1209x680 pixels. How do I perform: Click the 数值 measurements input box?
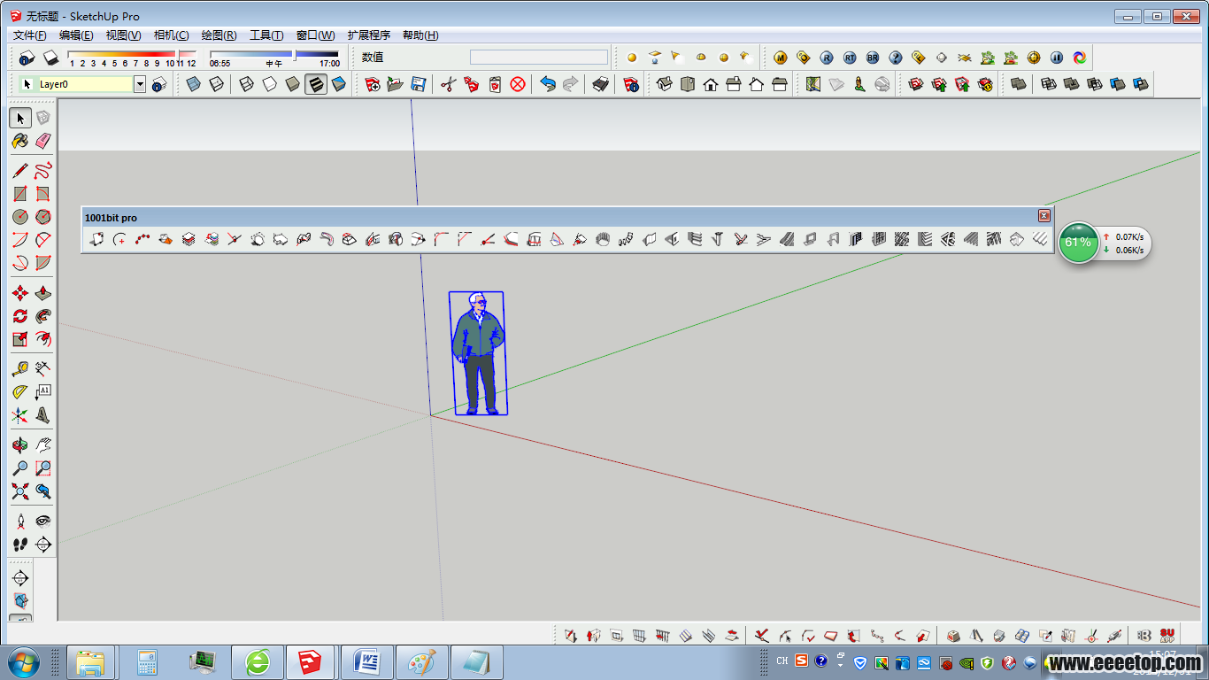(539, 58)
